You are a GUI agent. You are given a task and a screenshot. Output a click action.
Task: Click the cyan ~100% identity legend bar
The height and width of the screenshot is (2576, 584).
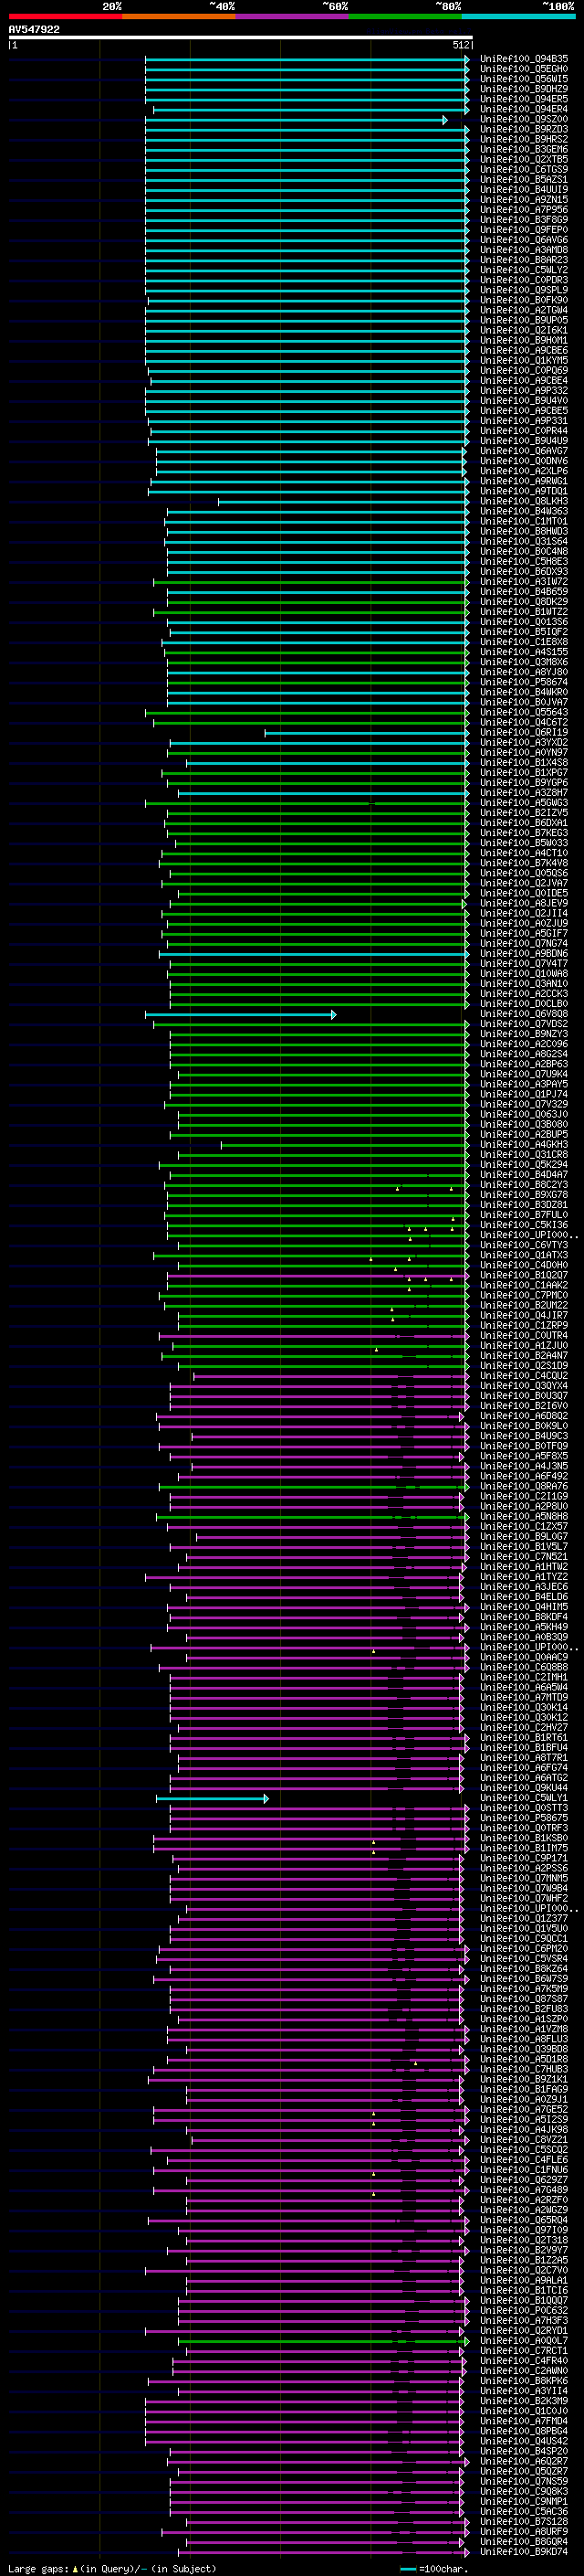coord(518,16)
